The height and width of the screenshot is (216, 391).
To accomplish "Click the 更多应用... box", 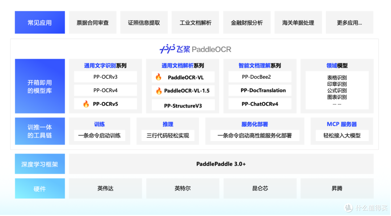I will (349, 22).
